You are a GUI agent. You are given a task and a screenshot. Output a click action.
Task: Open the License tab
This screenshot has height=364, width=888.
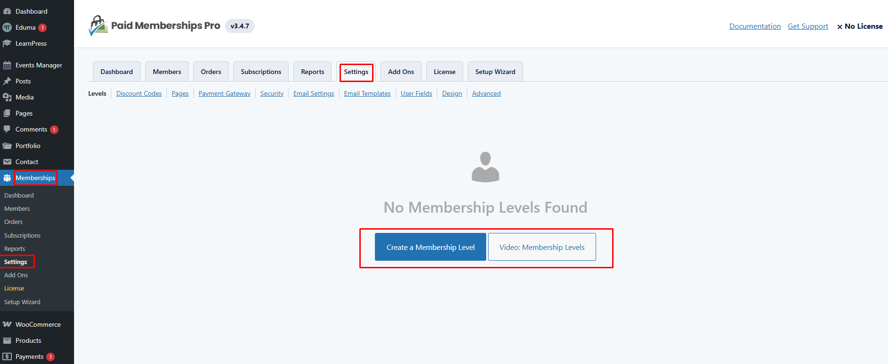445,72
